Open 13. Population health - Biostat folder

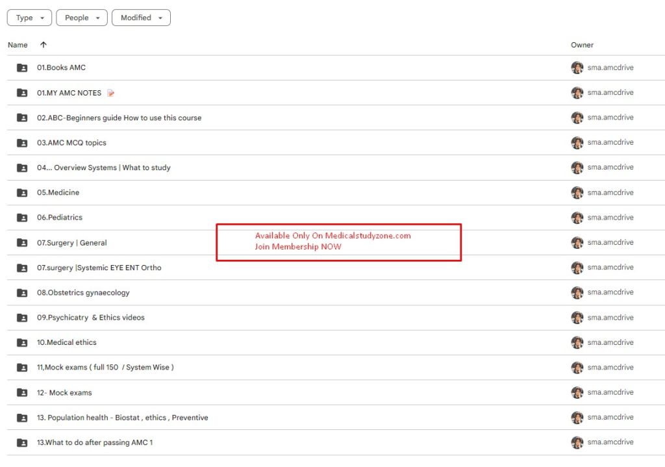(x=122, y=418)
